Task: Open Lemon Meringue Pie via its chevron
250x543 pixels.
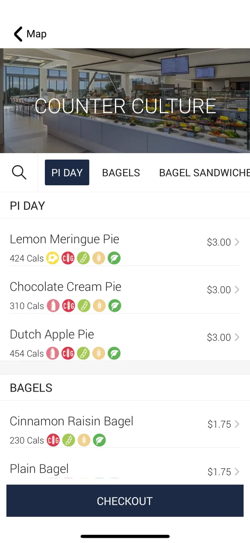Action: pos(237,242)
